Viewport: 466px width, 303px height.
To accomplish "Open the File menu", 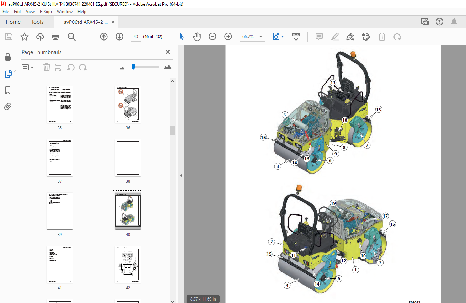I will point(6,11).
